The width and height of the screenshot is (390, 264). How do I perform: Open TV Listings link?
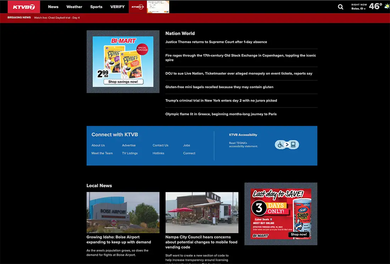(x=130, y=153)
